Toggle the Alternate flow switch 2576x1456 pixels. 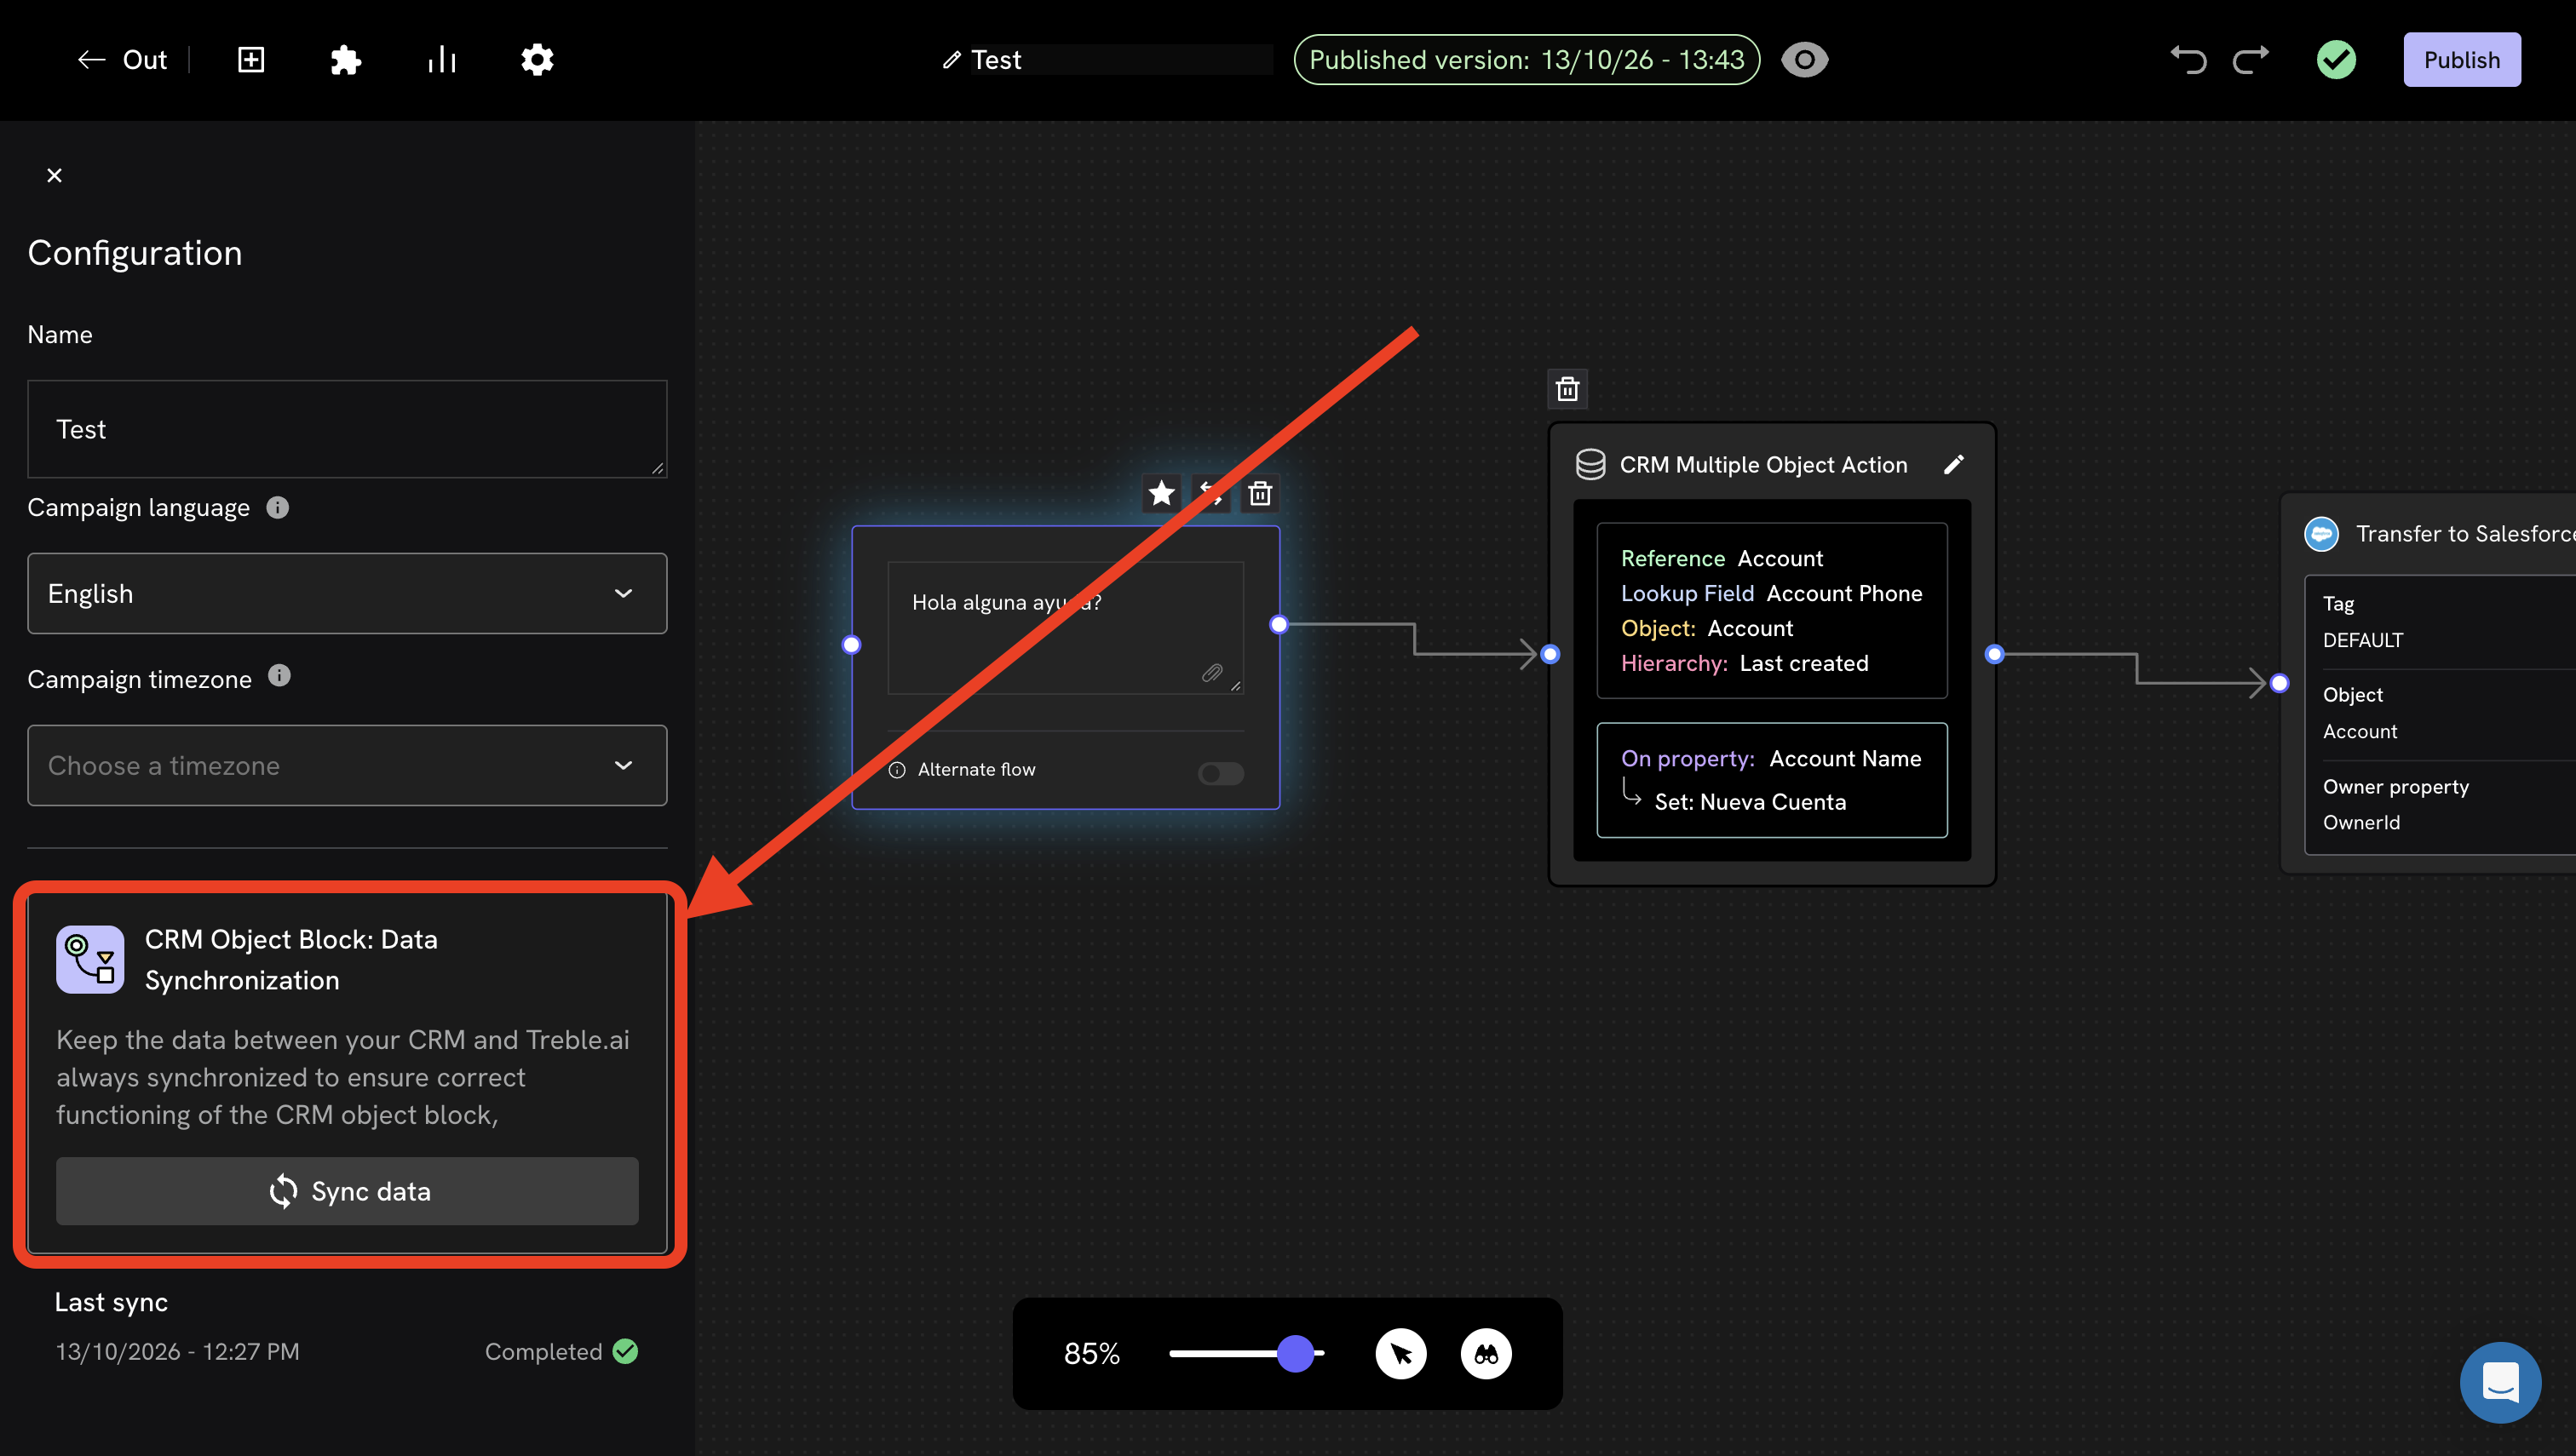pos(1221,773)
